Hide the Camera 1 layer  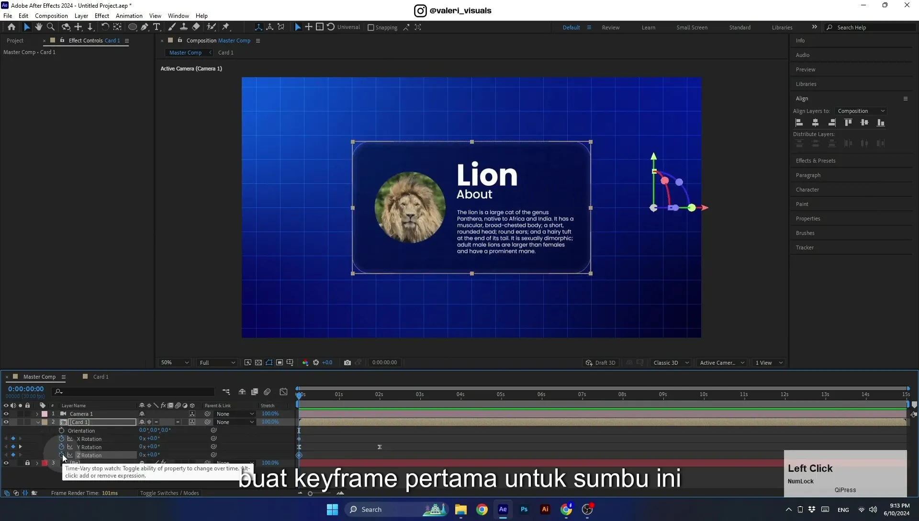(x=6, y=414)
